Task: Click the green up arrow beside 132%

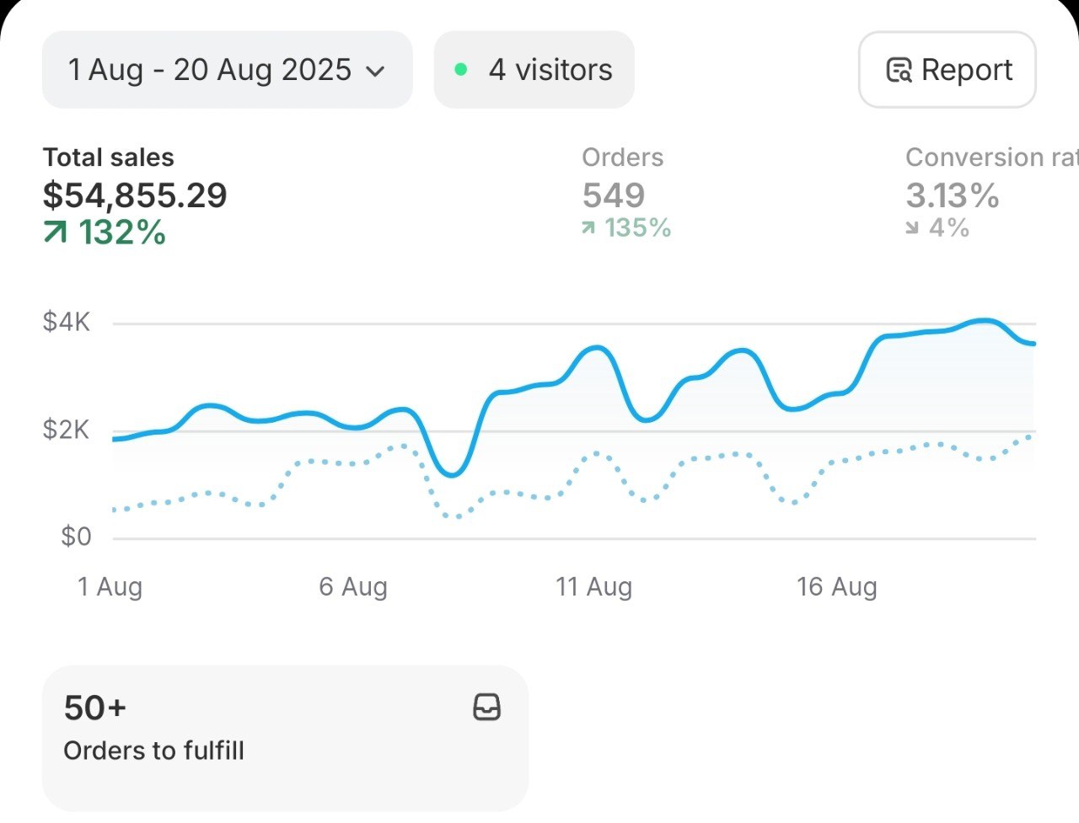Action: (56, 232)
